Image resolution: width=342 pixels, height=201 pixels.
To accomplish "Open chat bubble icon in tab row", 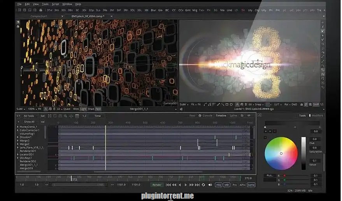I will 249,116.
